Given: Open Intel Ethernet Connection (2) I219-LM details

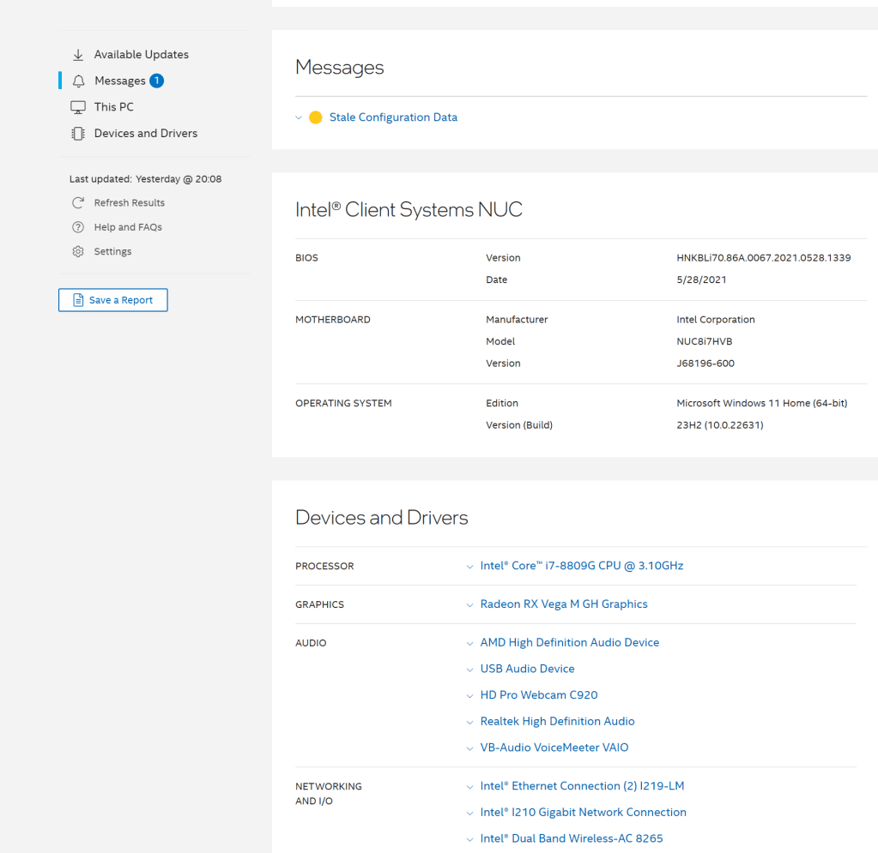Looking at the screenshot, I should (583, 786).
